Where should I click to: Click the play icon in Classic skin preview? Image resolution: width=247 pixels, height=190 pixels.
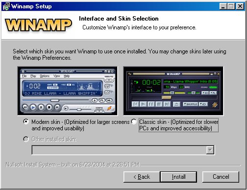143,104
